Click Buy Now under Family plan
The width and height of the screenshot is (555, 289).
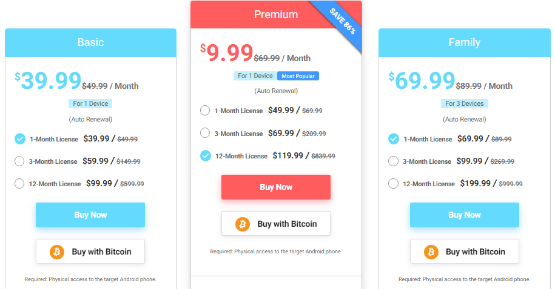tap(465, 215)
